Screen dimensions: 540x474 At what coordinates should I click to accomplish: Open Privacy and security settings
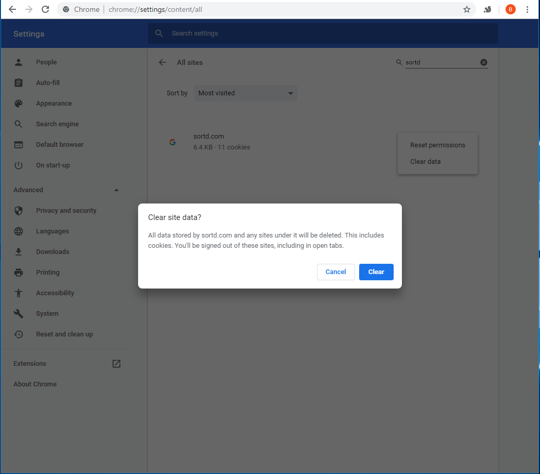(x=66, y=211)
